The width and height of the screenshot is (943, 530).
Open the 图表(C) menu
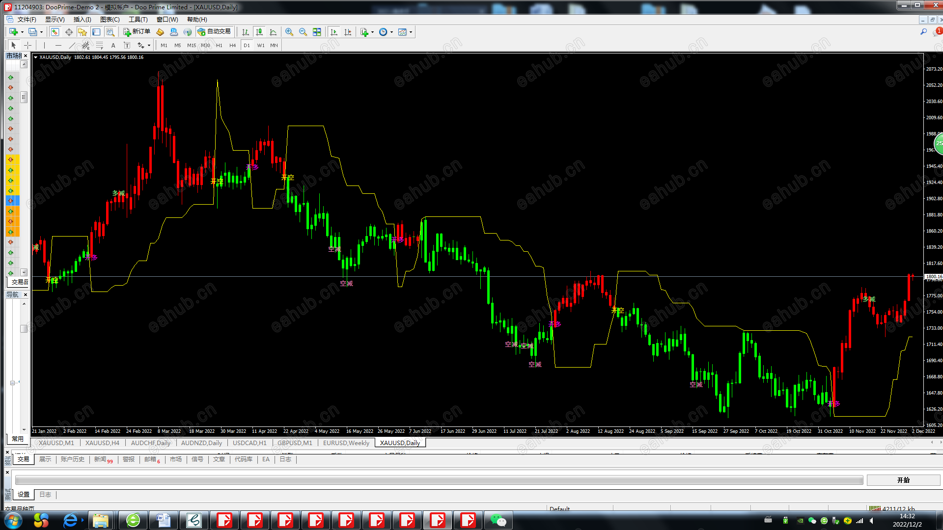tap(110, 20)
